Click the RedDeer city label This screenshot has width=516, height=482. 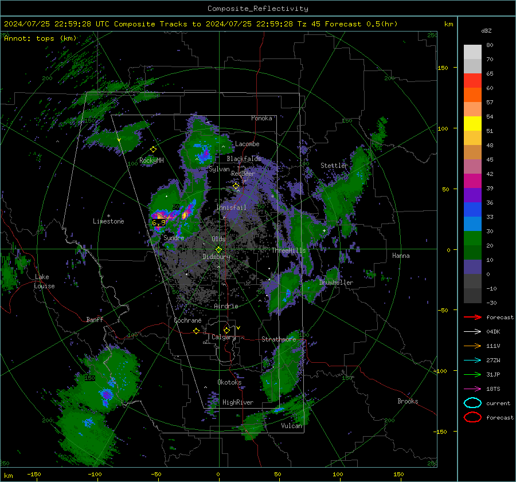tap(243, 174)
